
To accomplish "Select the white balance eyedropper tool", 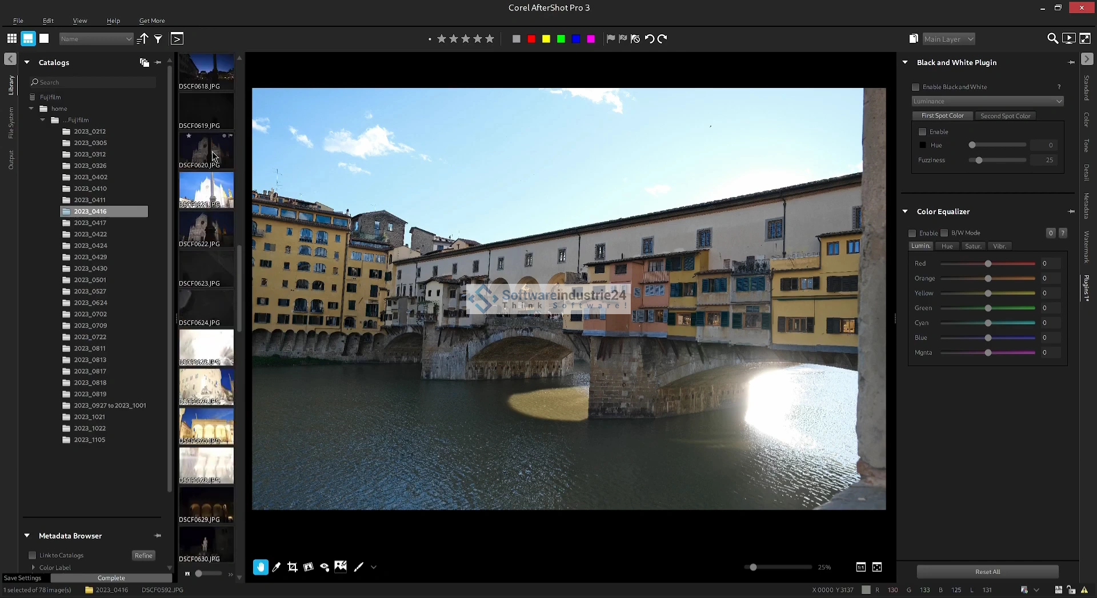I will (x=277, y=567).
